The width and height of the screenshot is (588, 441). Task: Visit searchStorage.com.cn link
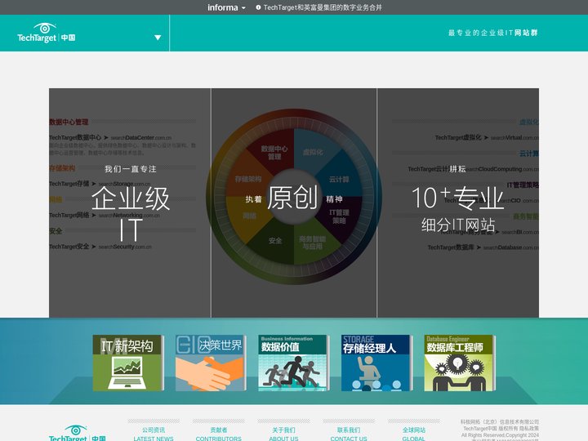124,184
